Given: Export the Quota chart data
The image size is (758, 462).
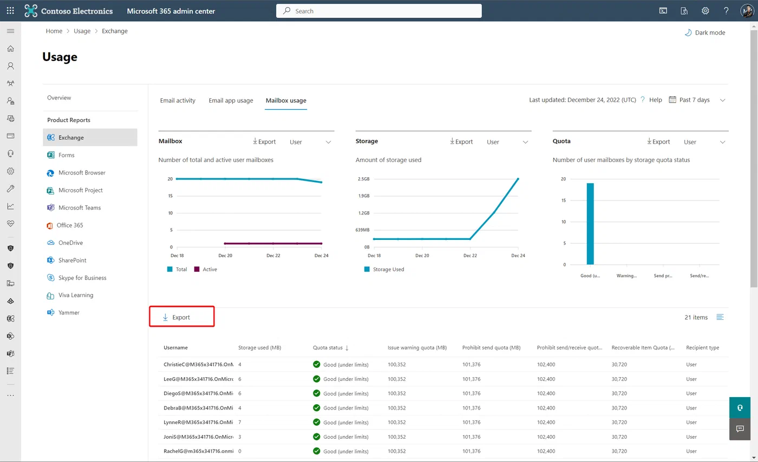Looking at the screenshot, I should [x=658, y=142].
